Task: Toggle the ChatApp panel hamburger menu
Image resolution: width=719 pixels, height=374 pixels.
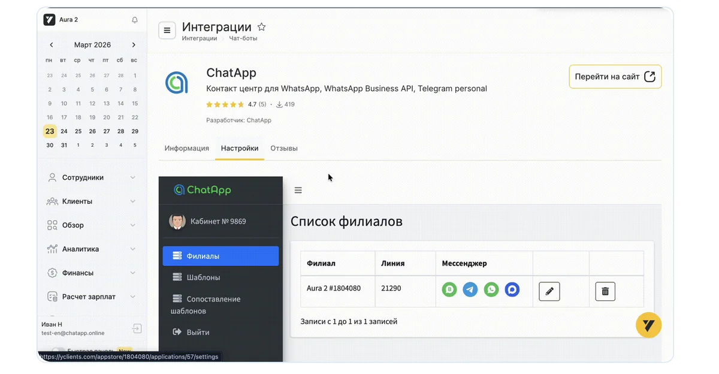Action: (298, 190)
